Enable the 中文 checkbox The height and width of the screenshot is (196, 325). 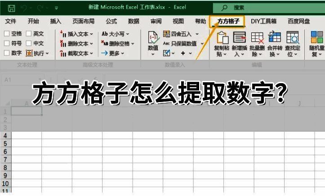[29, 43]
